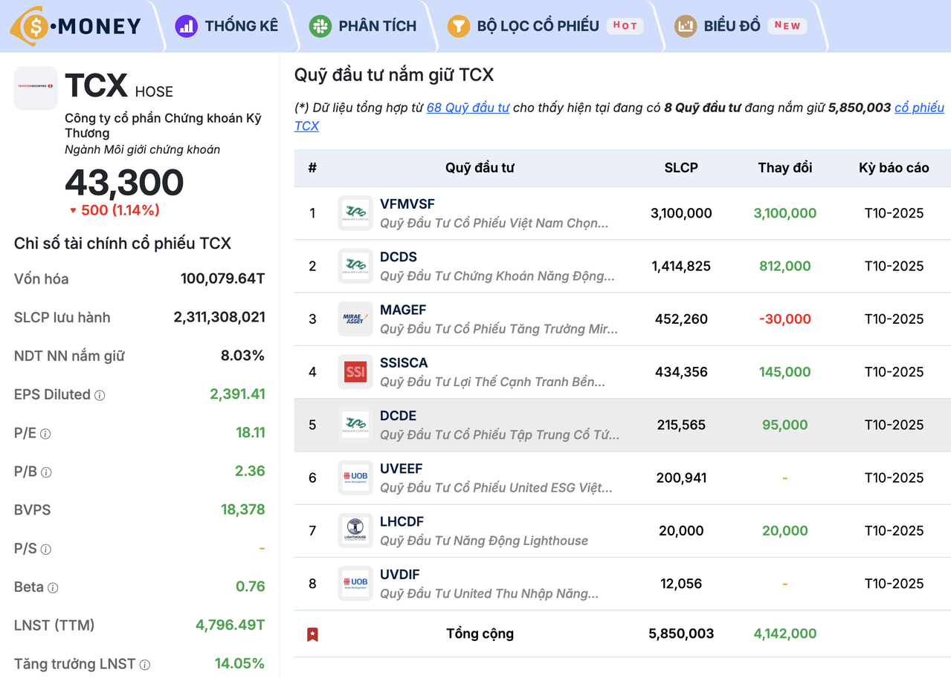Open the VFMVSF fund name
Image resolution: width=951 pixels, height=678 pixels.
[407, 204]
